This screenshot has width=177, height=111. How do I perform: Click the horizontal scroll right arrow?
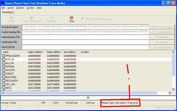170,93
